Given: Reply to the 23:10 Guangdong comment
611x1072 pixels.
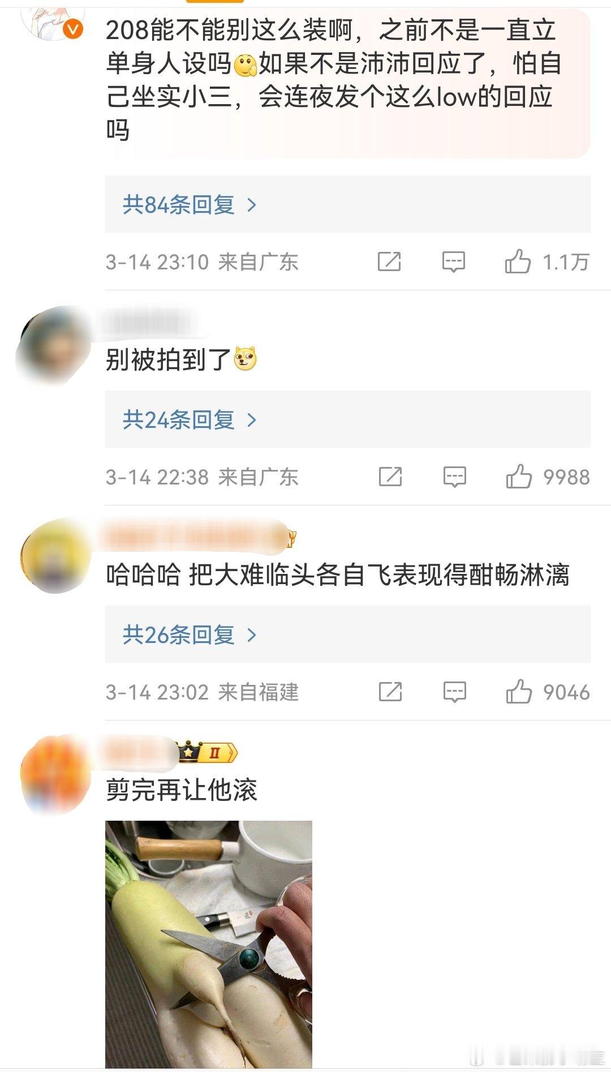Looking at the screenshot, I should click(454, 261).
